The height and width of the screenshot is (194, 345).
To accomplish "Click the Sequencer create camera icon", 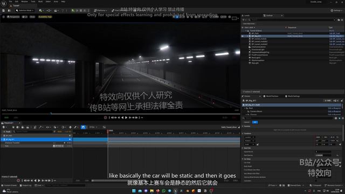I will coord(23,127).
